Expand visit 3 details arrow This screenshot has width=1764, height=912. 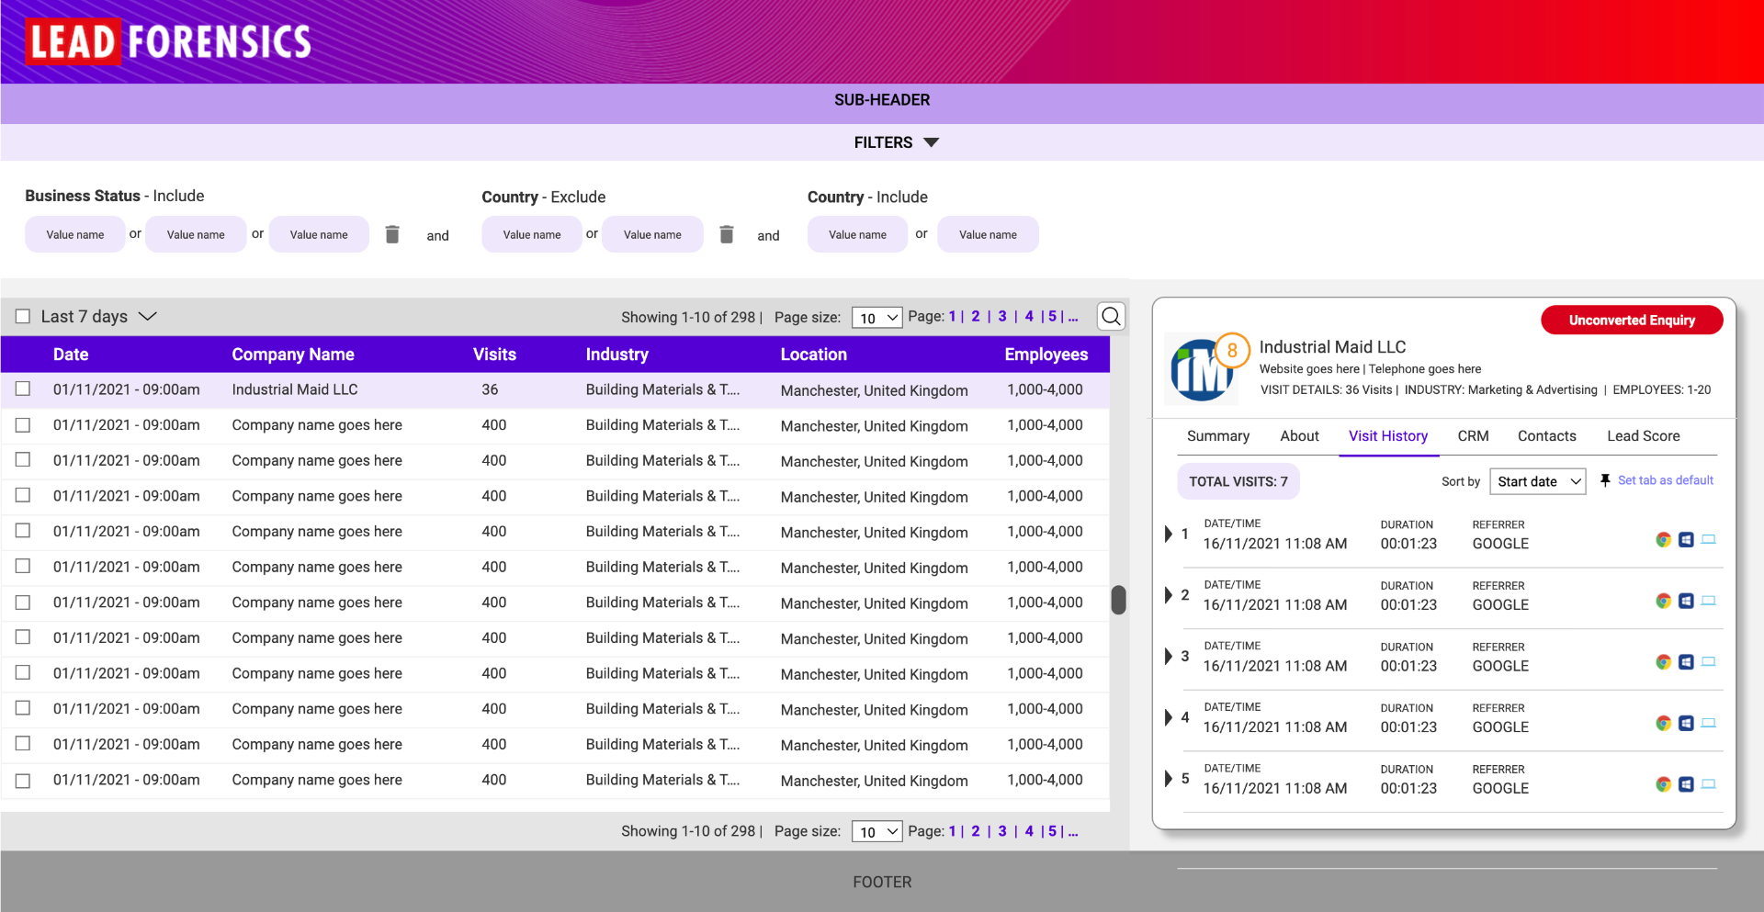tap(1168, 657)
